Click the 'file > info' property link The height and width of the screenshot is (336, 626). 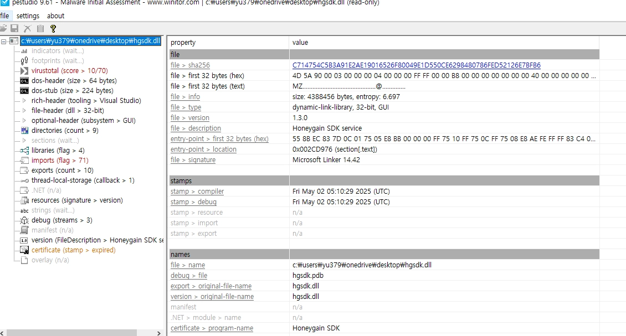click(185, 96)
